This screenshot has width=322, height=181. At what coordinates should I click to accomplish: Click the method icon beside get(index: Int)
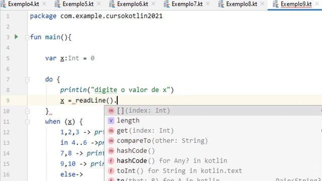pos(111,131)
